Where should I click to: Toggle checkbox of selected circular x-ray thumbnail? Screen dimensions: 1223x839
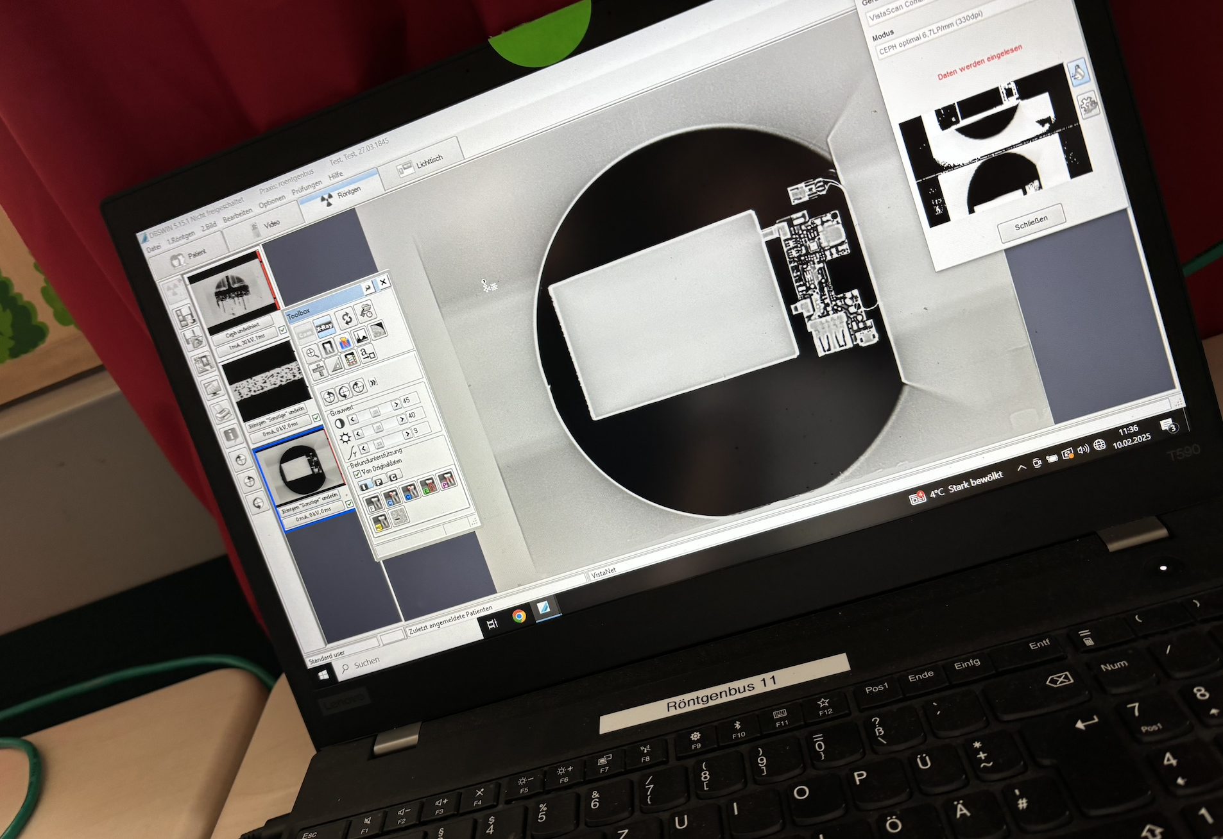pos(350,504)
